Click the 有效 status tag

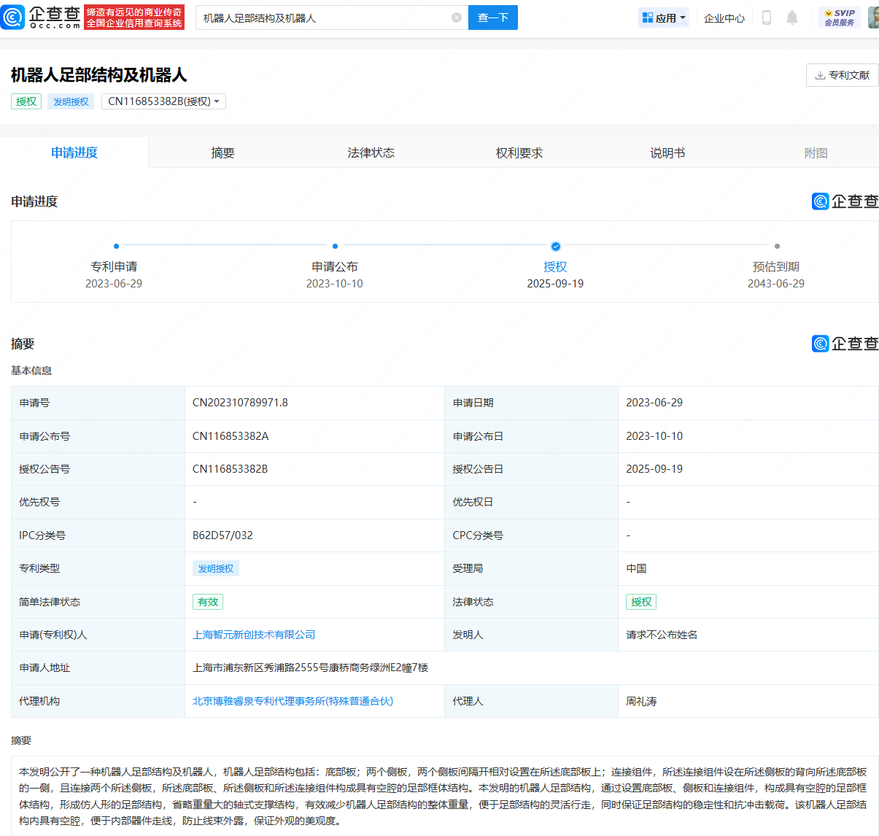click(x=208, y=602)
